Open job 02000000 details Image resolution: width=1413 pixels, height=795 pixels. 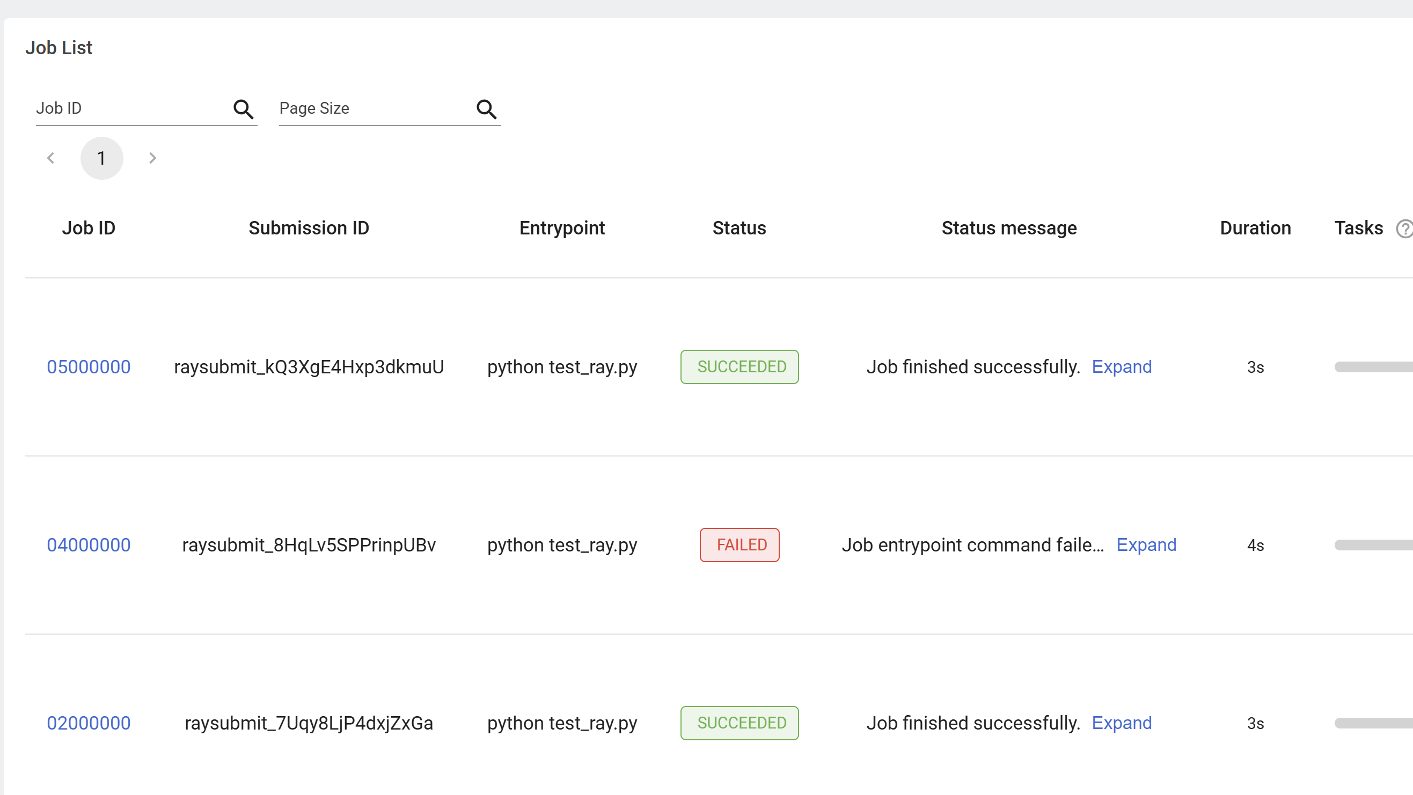[x=89, y=723]
